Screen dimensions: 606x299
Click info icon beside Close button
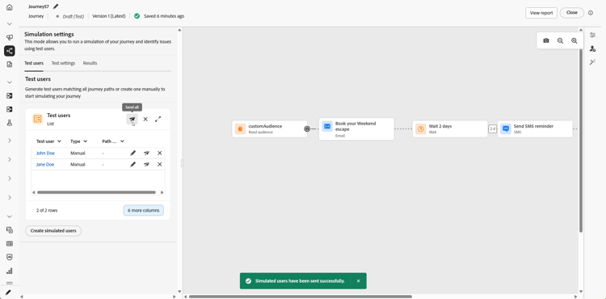[x=591, y=13]
